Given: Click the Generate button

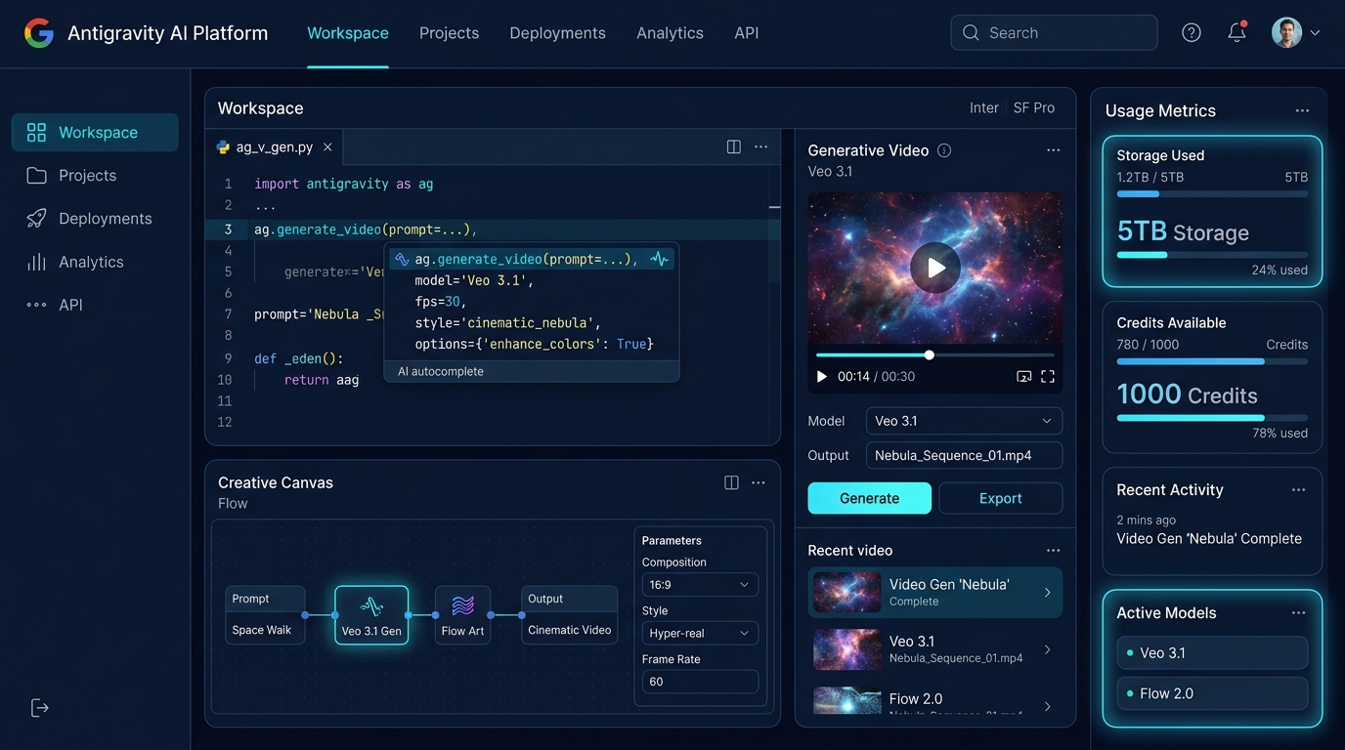Looking at the screenshot, I should (x=869, y=498).
